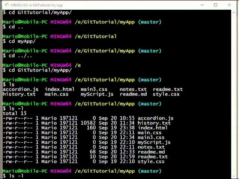Maximize the MINGW64 terminal window
This screenshot has width=239, height=179.
point(215,5)
